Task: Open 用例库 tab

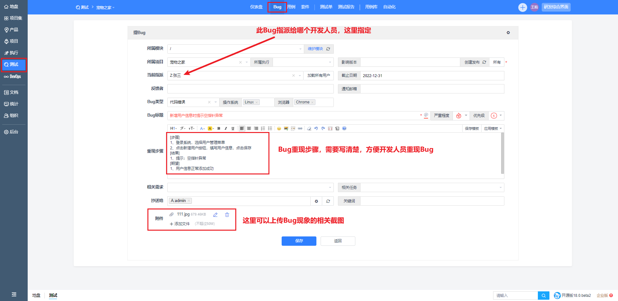Action: [x=371, y=7]
